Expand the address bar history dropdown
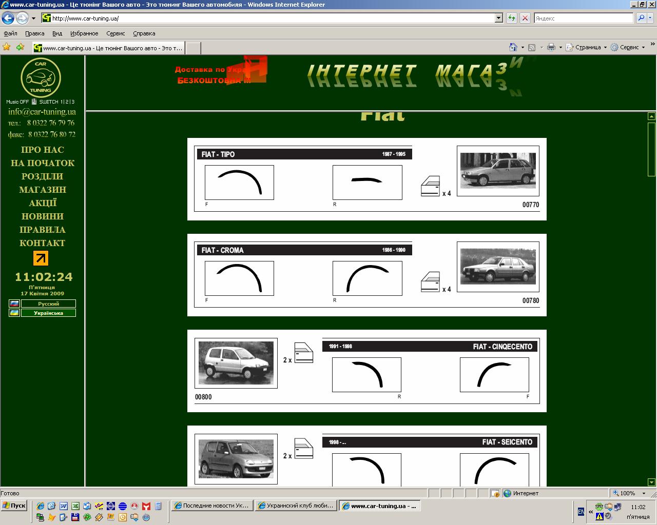This screenshot has height=525, width=657. (x=498, y=18)
